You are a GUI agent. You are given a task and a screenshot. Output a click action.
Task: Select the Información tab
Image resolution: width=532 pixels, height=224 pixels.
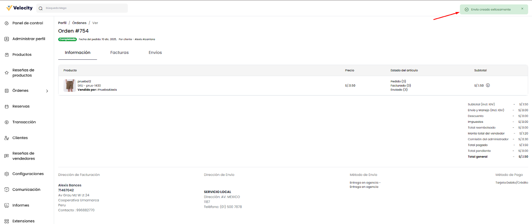77,52
